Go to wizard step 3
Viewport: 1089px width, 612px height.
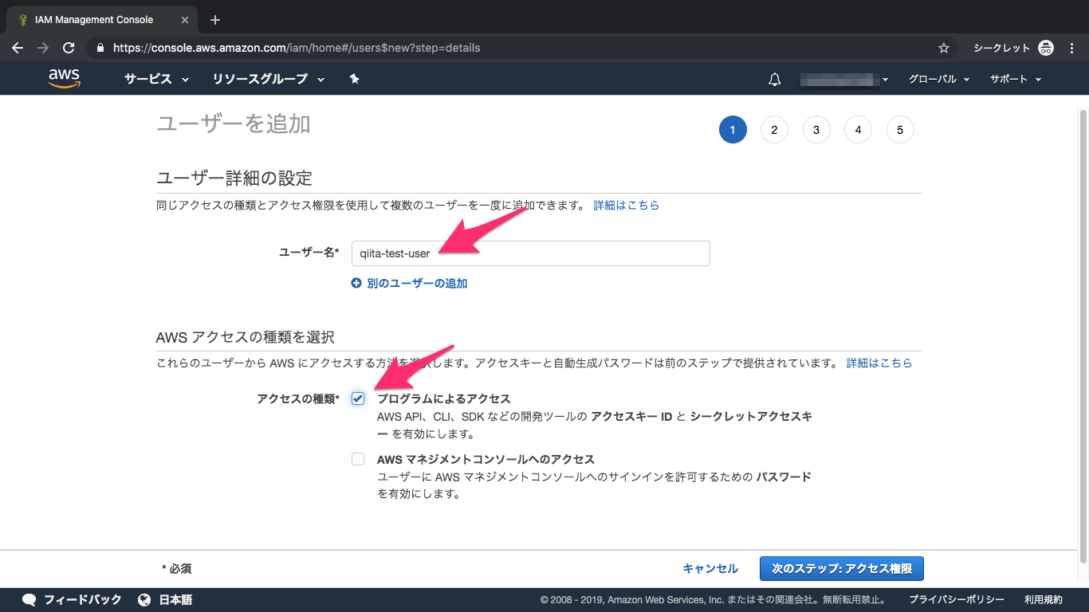coord(816,130)
